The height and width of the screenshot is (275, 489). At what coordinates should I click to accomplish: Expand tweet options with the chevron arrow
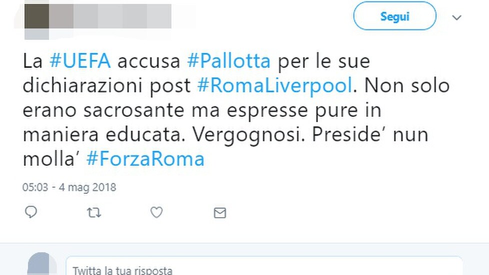pyautogui.click(x=456, y=17)
